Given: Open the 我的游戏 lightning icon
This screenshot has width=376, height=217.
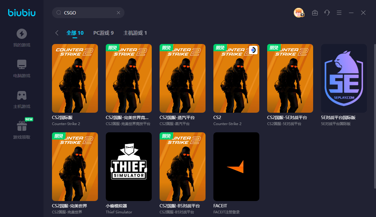Looking at the screenshot, I should click(22, 34).
